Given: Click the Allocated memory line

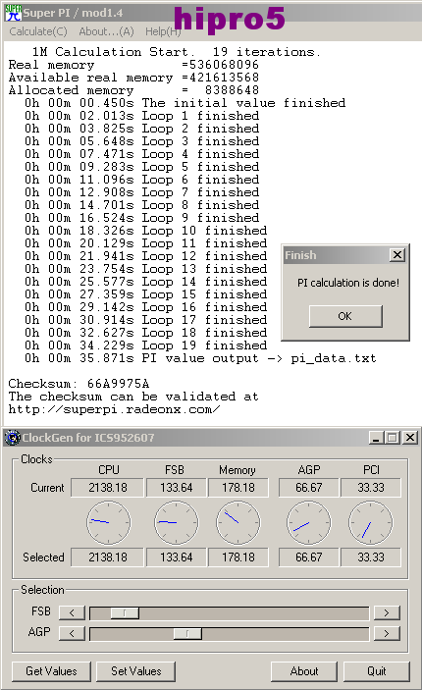Looking at the screenshot, I should click(133, 90).
